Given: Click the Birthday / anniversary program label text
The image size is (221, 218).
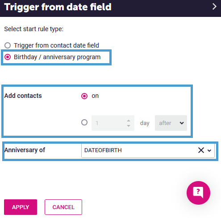Looking at the screenshot, I should click(57, 57).
